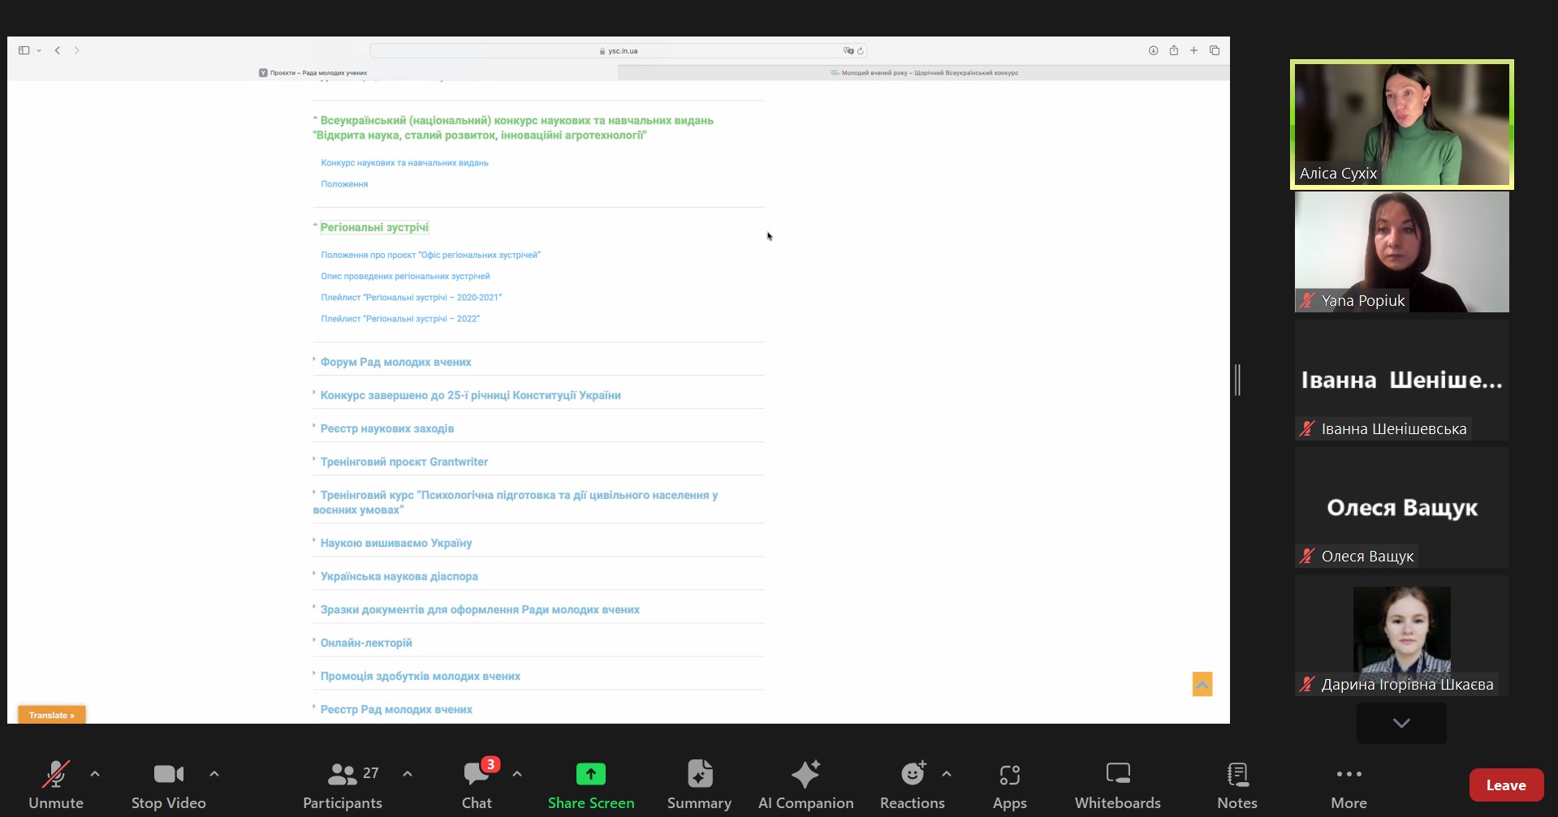
Task: Open Reactions picker
Action: (913, 785)
